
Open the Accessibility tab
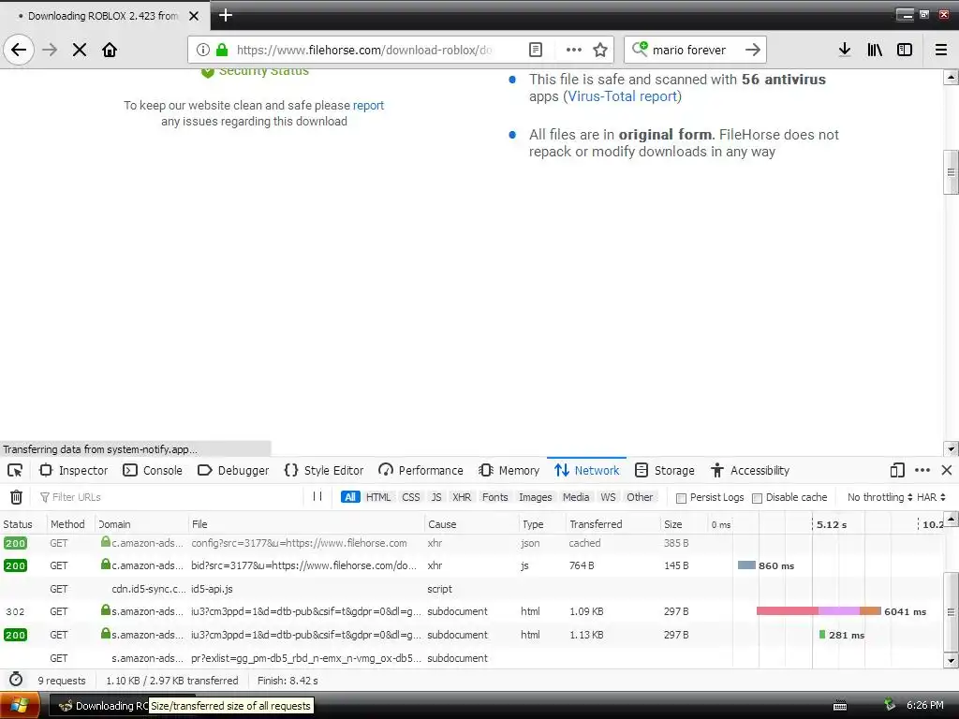(750, 470)
